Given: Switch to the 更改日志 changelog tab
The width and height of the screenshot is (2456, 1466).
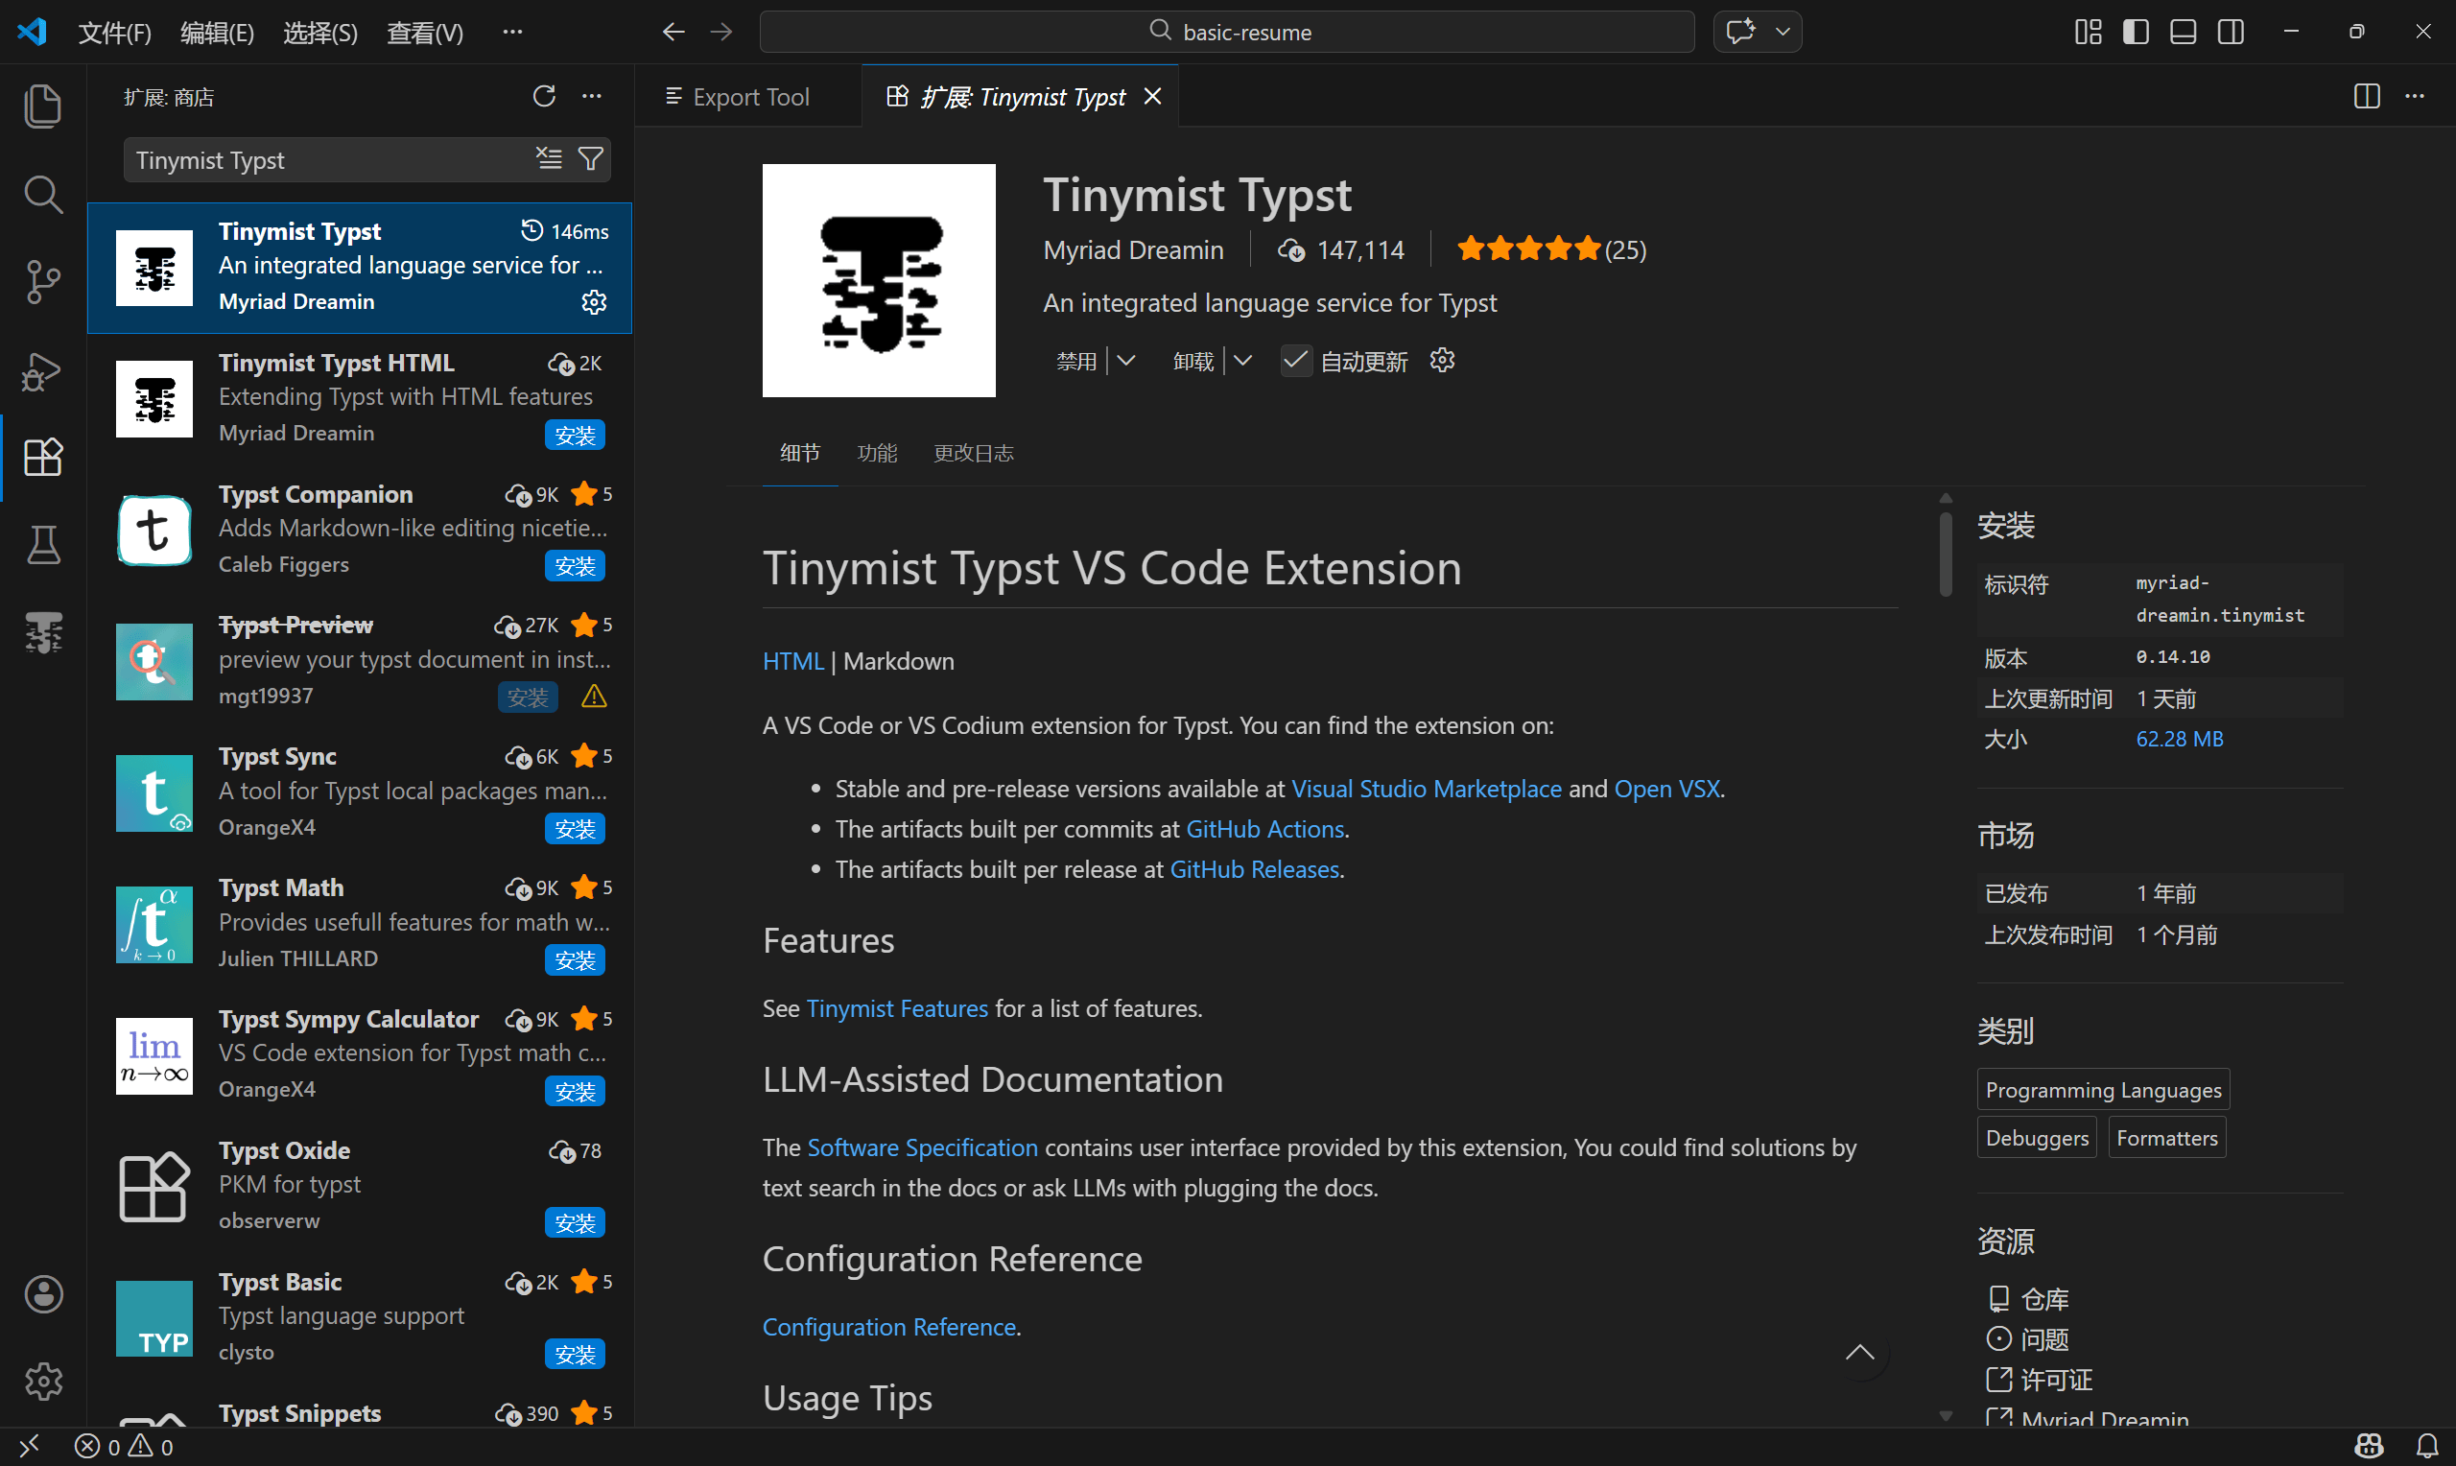Looking at the screenshot, I should [974, 453].
